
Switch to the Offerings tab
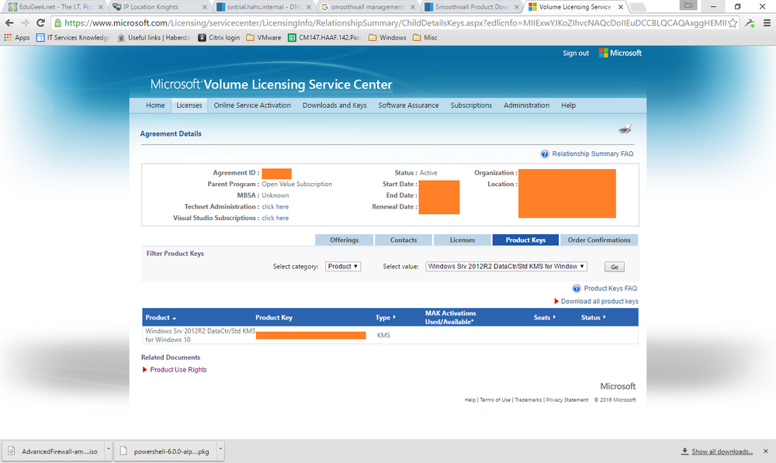(x=345, y=240)
